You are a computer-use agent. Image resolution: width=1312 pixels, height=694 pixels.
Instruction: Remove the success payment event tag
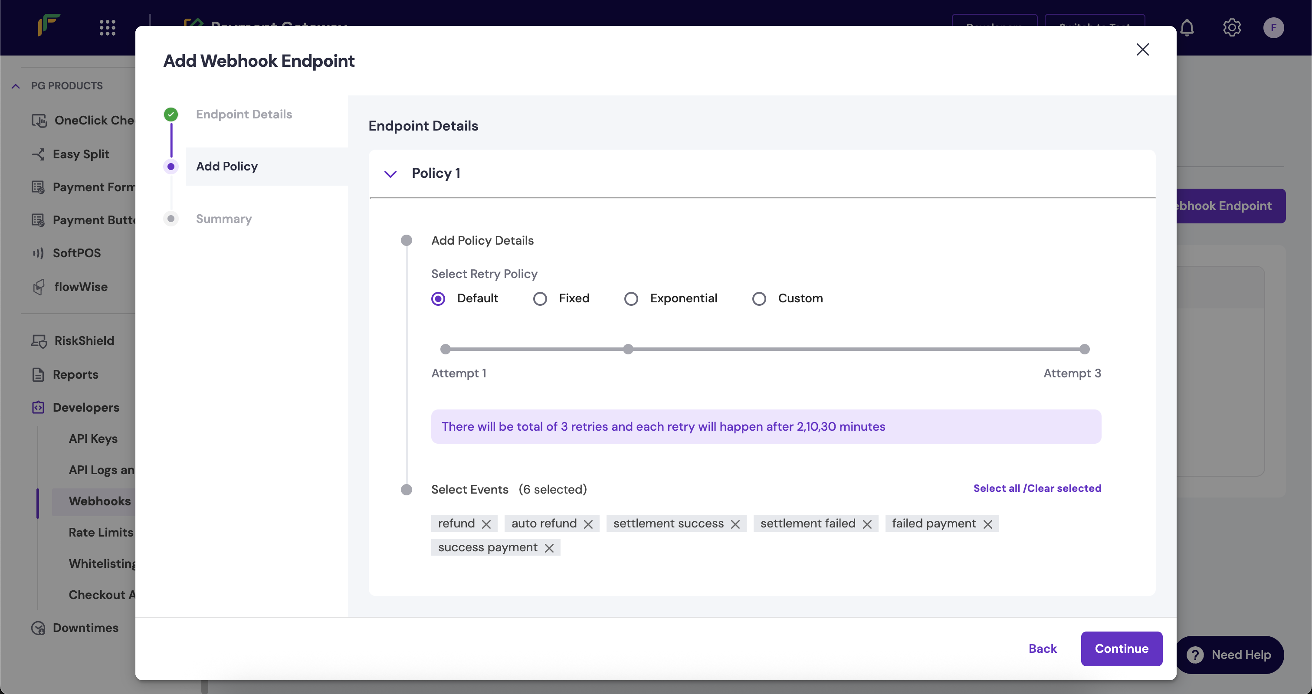point(548,548)
